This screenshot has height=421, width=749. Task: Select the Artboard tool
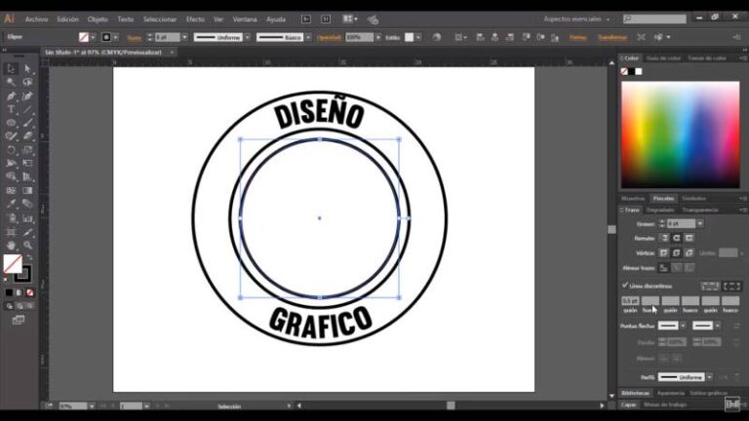(11, 232)
